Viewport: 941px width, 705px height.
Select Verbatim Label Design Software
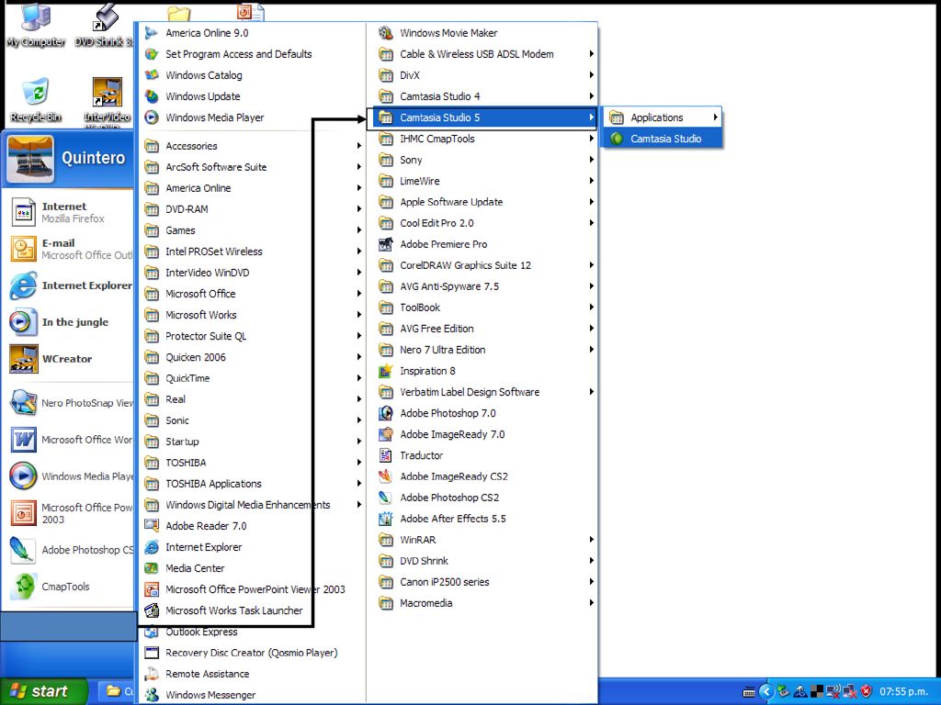(x=485, y=392)
